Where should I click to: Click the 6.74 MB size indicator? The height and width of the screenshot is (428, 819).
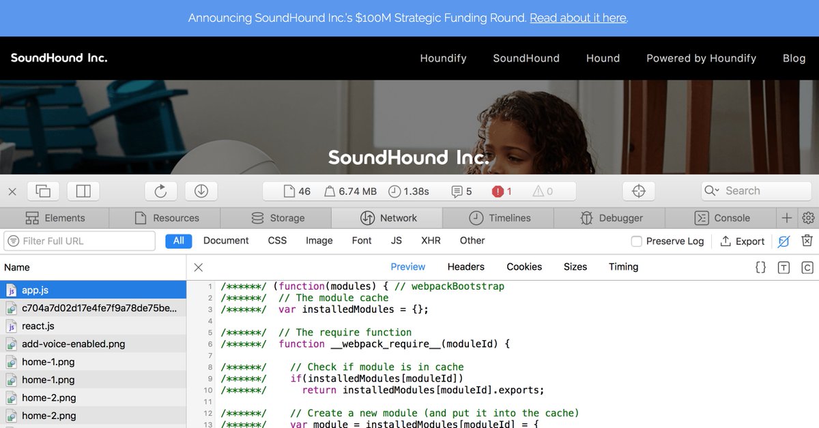click(350, 192)
